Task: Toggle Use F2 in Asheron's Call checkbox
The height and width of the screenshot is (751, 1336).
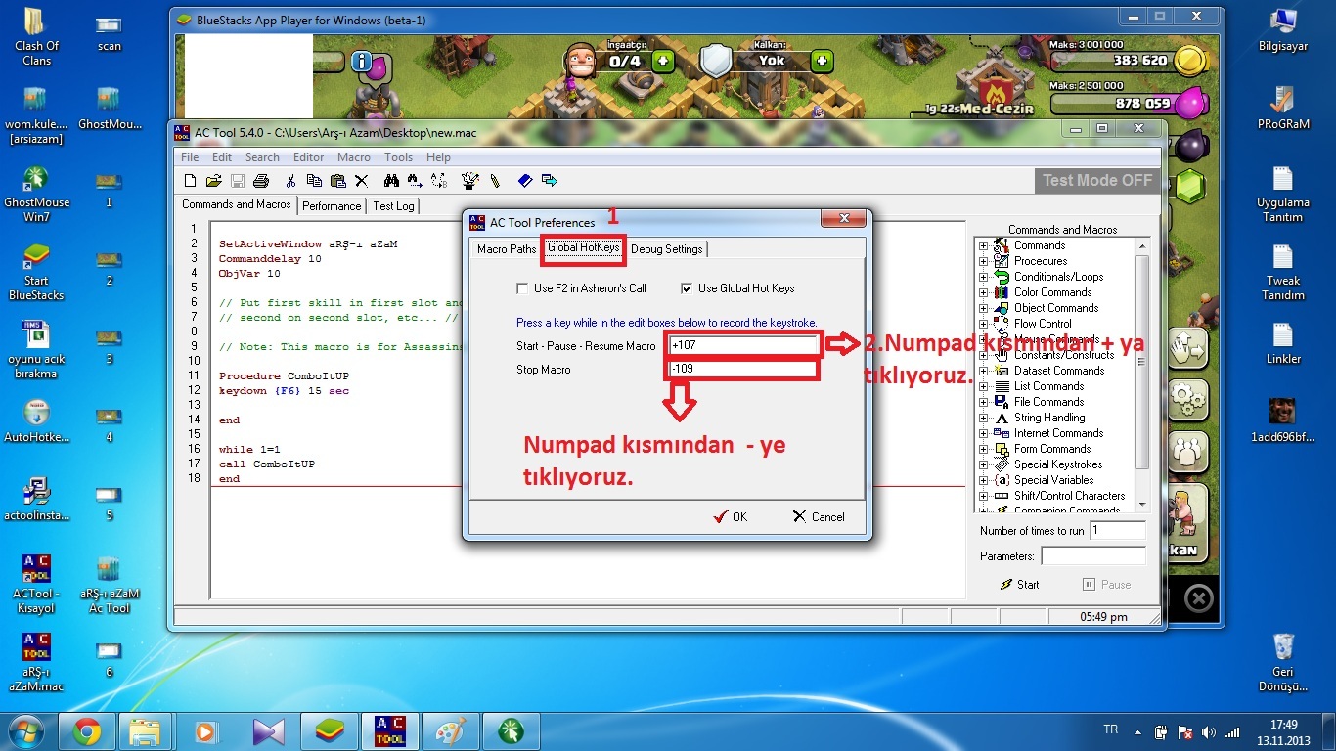Action: (x=522, y=288)
